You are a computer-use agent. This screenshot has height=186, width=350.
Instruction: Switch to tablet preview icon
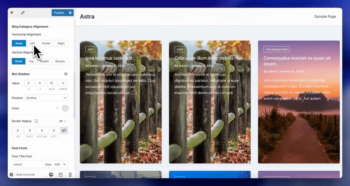[61, 175]
